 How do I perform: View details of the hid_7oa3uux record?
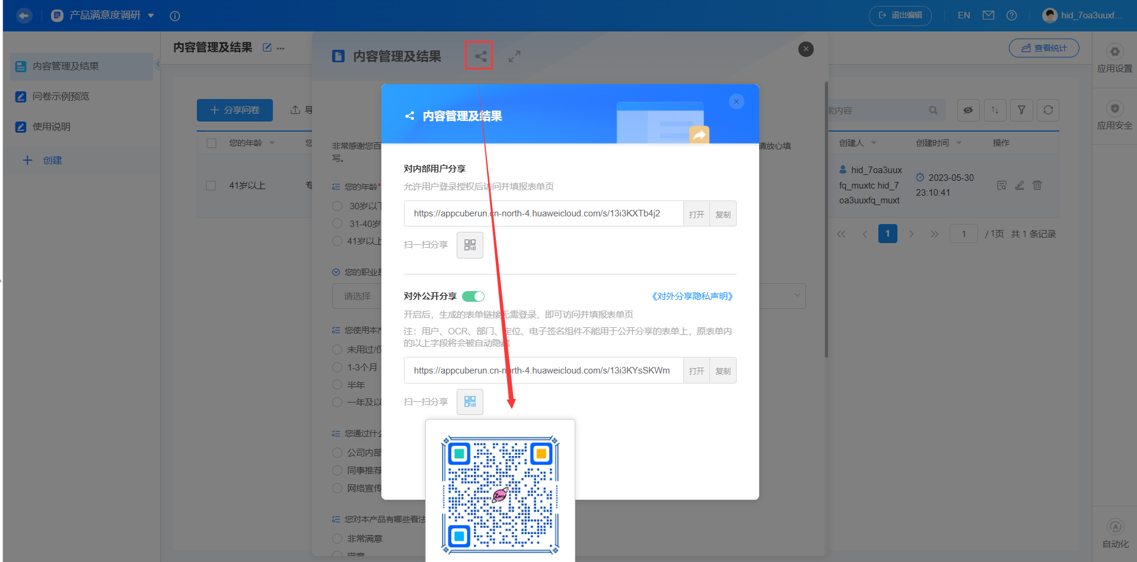[x=1002, y=186]
